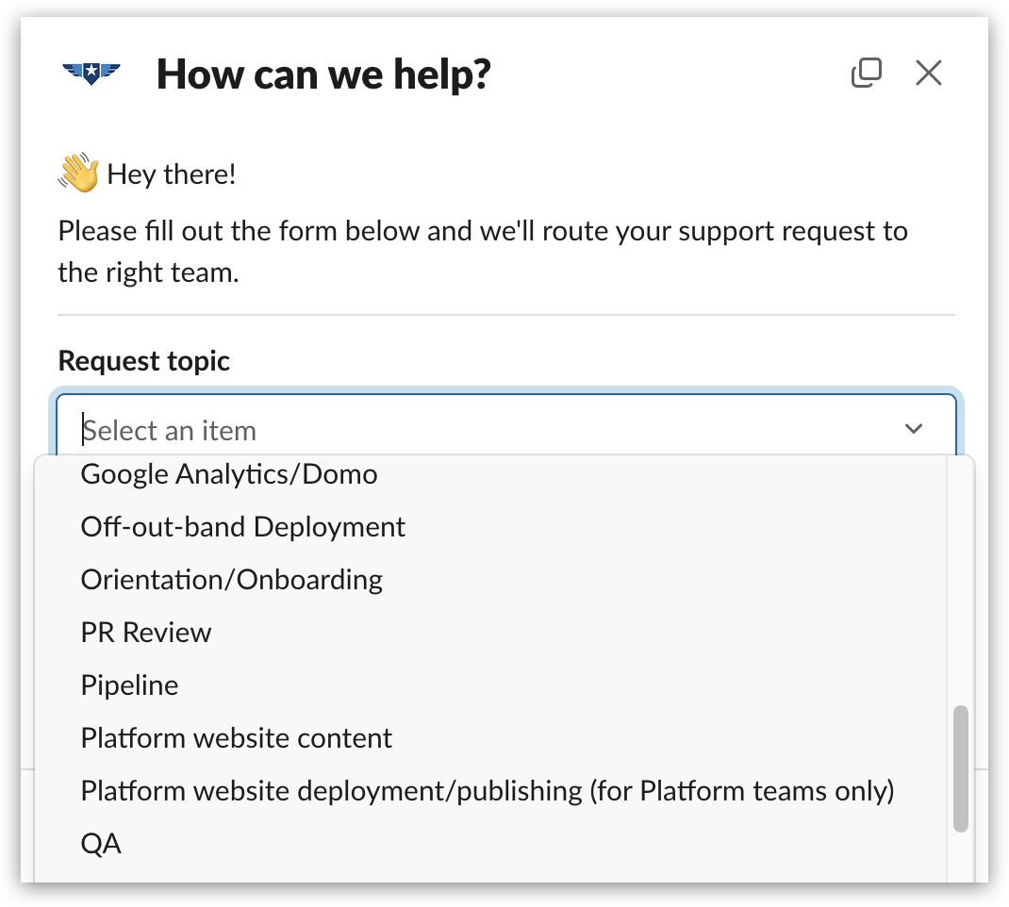This screenshot has height=907, width=1009.
Task: Choose Pipeline from the topic list
Action: point(129,685)
